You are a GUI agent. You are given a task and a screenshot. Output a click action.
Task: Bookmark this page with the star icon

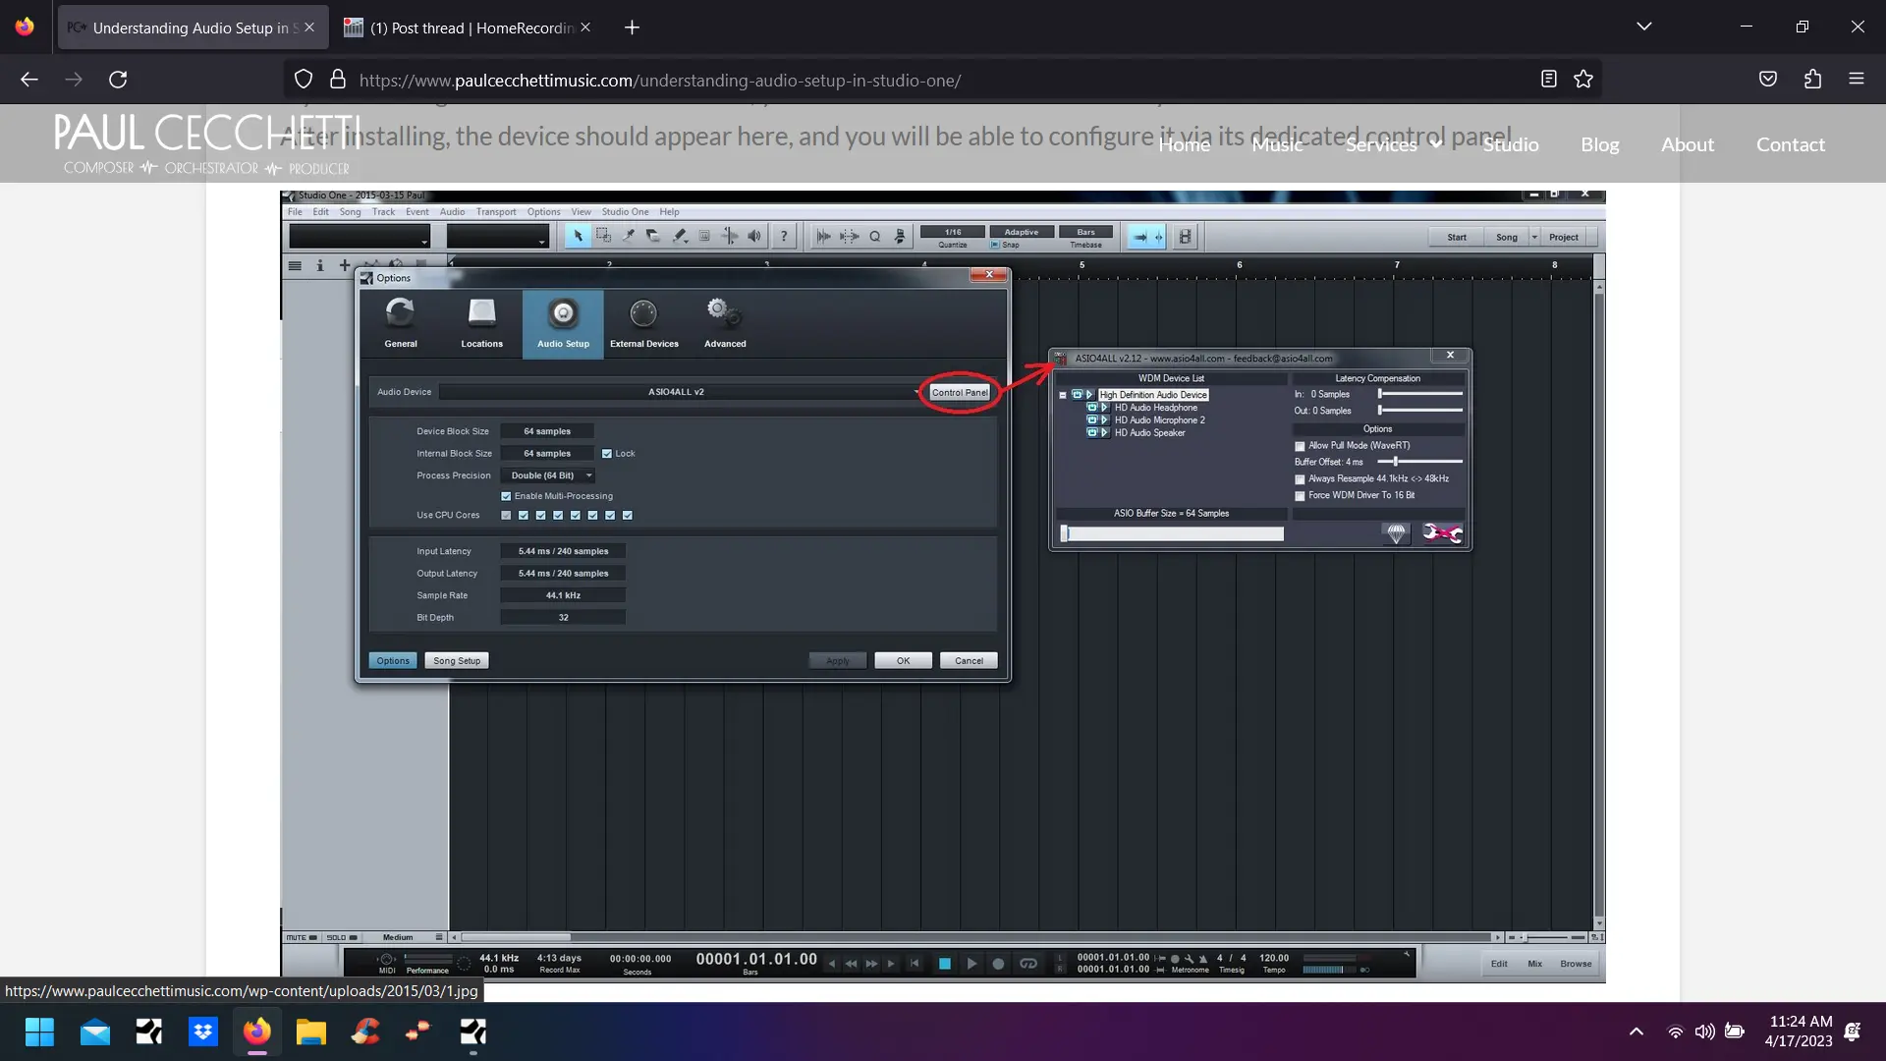[1583, 80]
